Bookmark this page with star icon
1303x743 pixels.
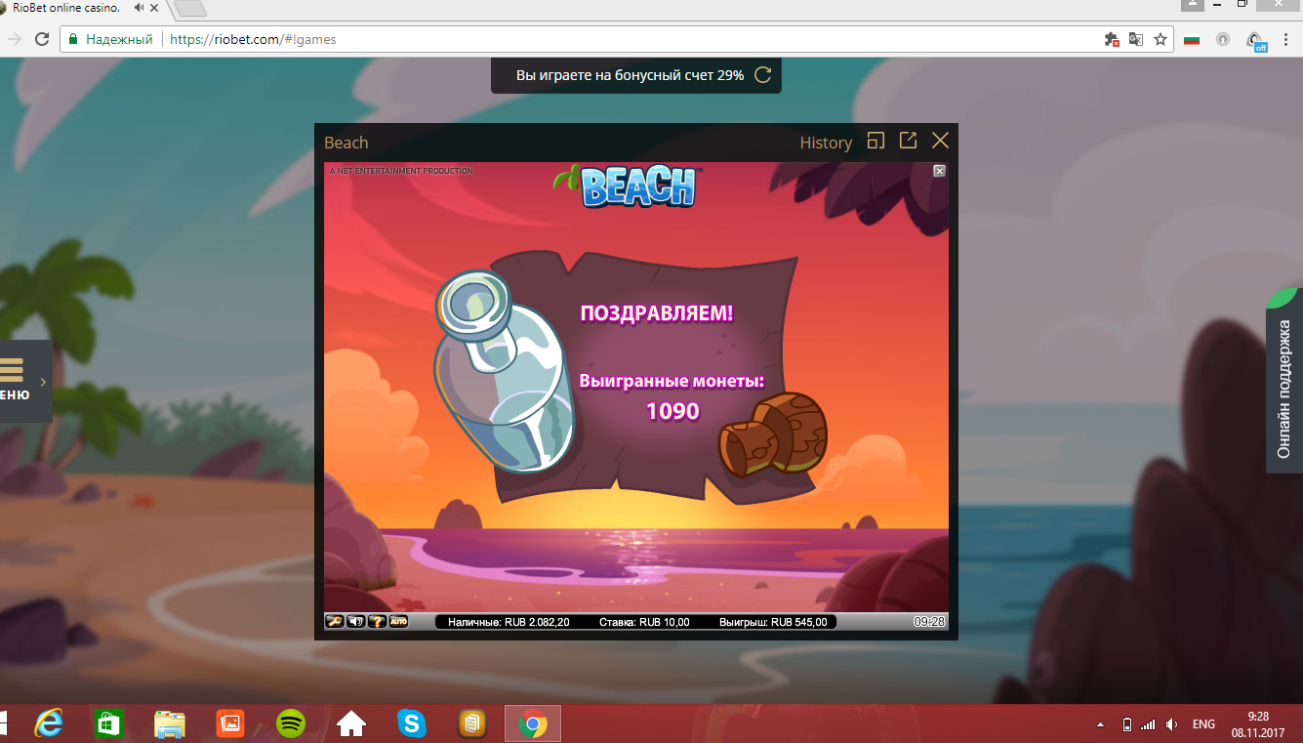(1160, 40)
